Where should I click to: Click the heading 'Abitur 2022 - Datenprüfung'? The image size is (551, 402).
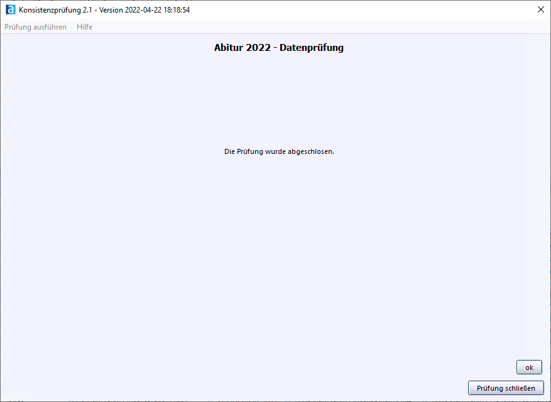point(279,48)
